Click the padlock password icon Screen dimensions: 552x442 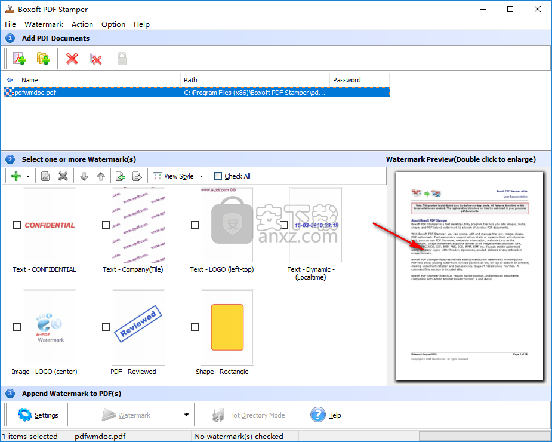122,59
